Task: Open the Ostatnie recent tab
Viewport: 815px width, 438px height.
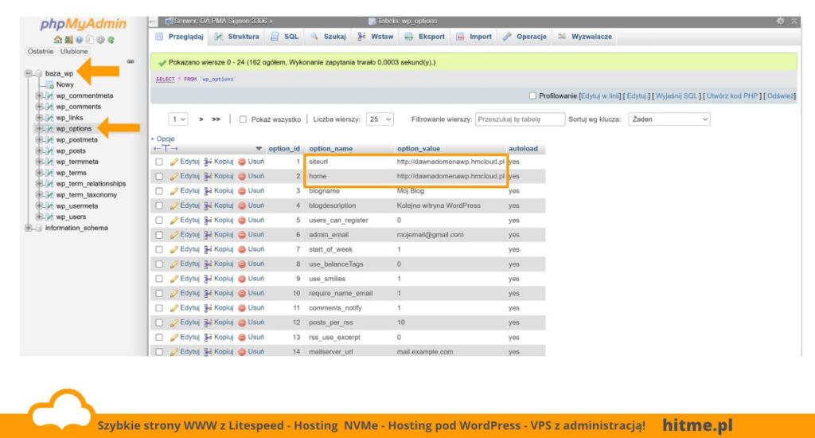Action: click(x=41, y=52)
